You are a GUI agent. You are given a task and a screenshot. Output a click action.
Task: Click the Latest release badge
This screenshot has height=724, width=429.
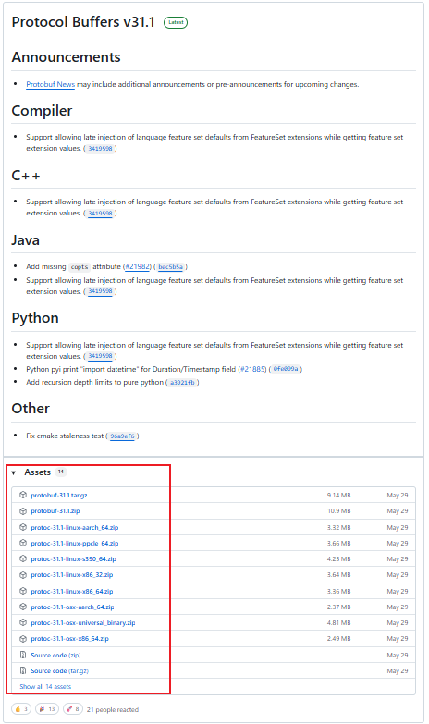click(176, 22)
